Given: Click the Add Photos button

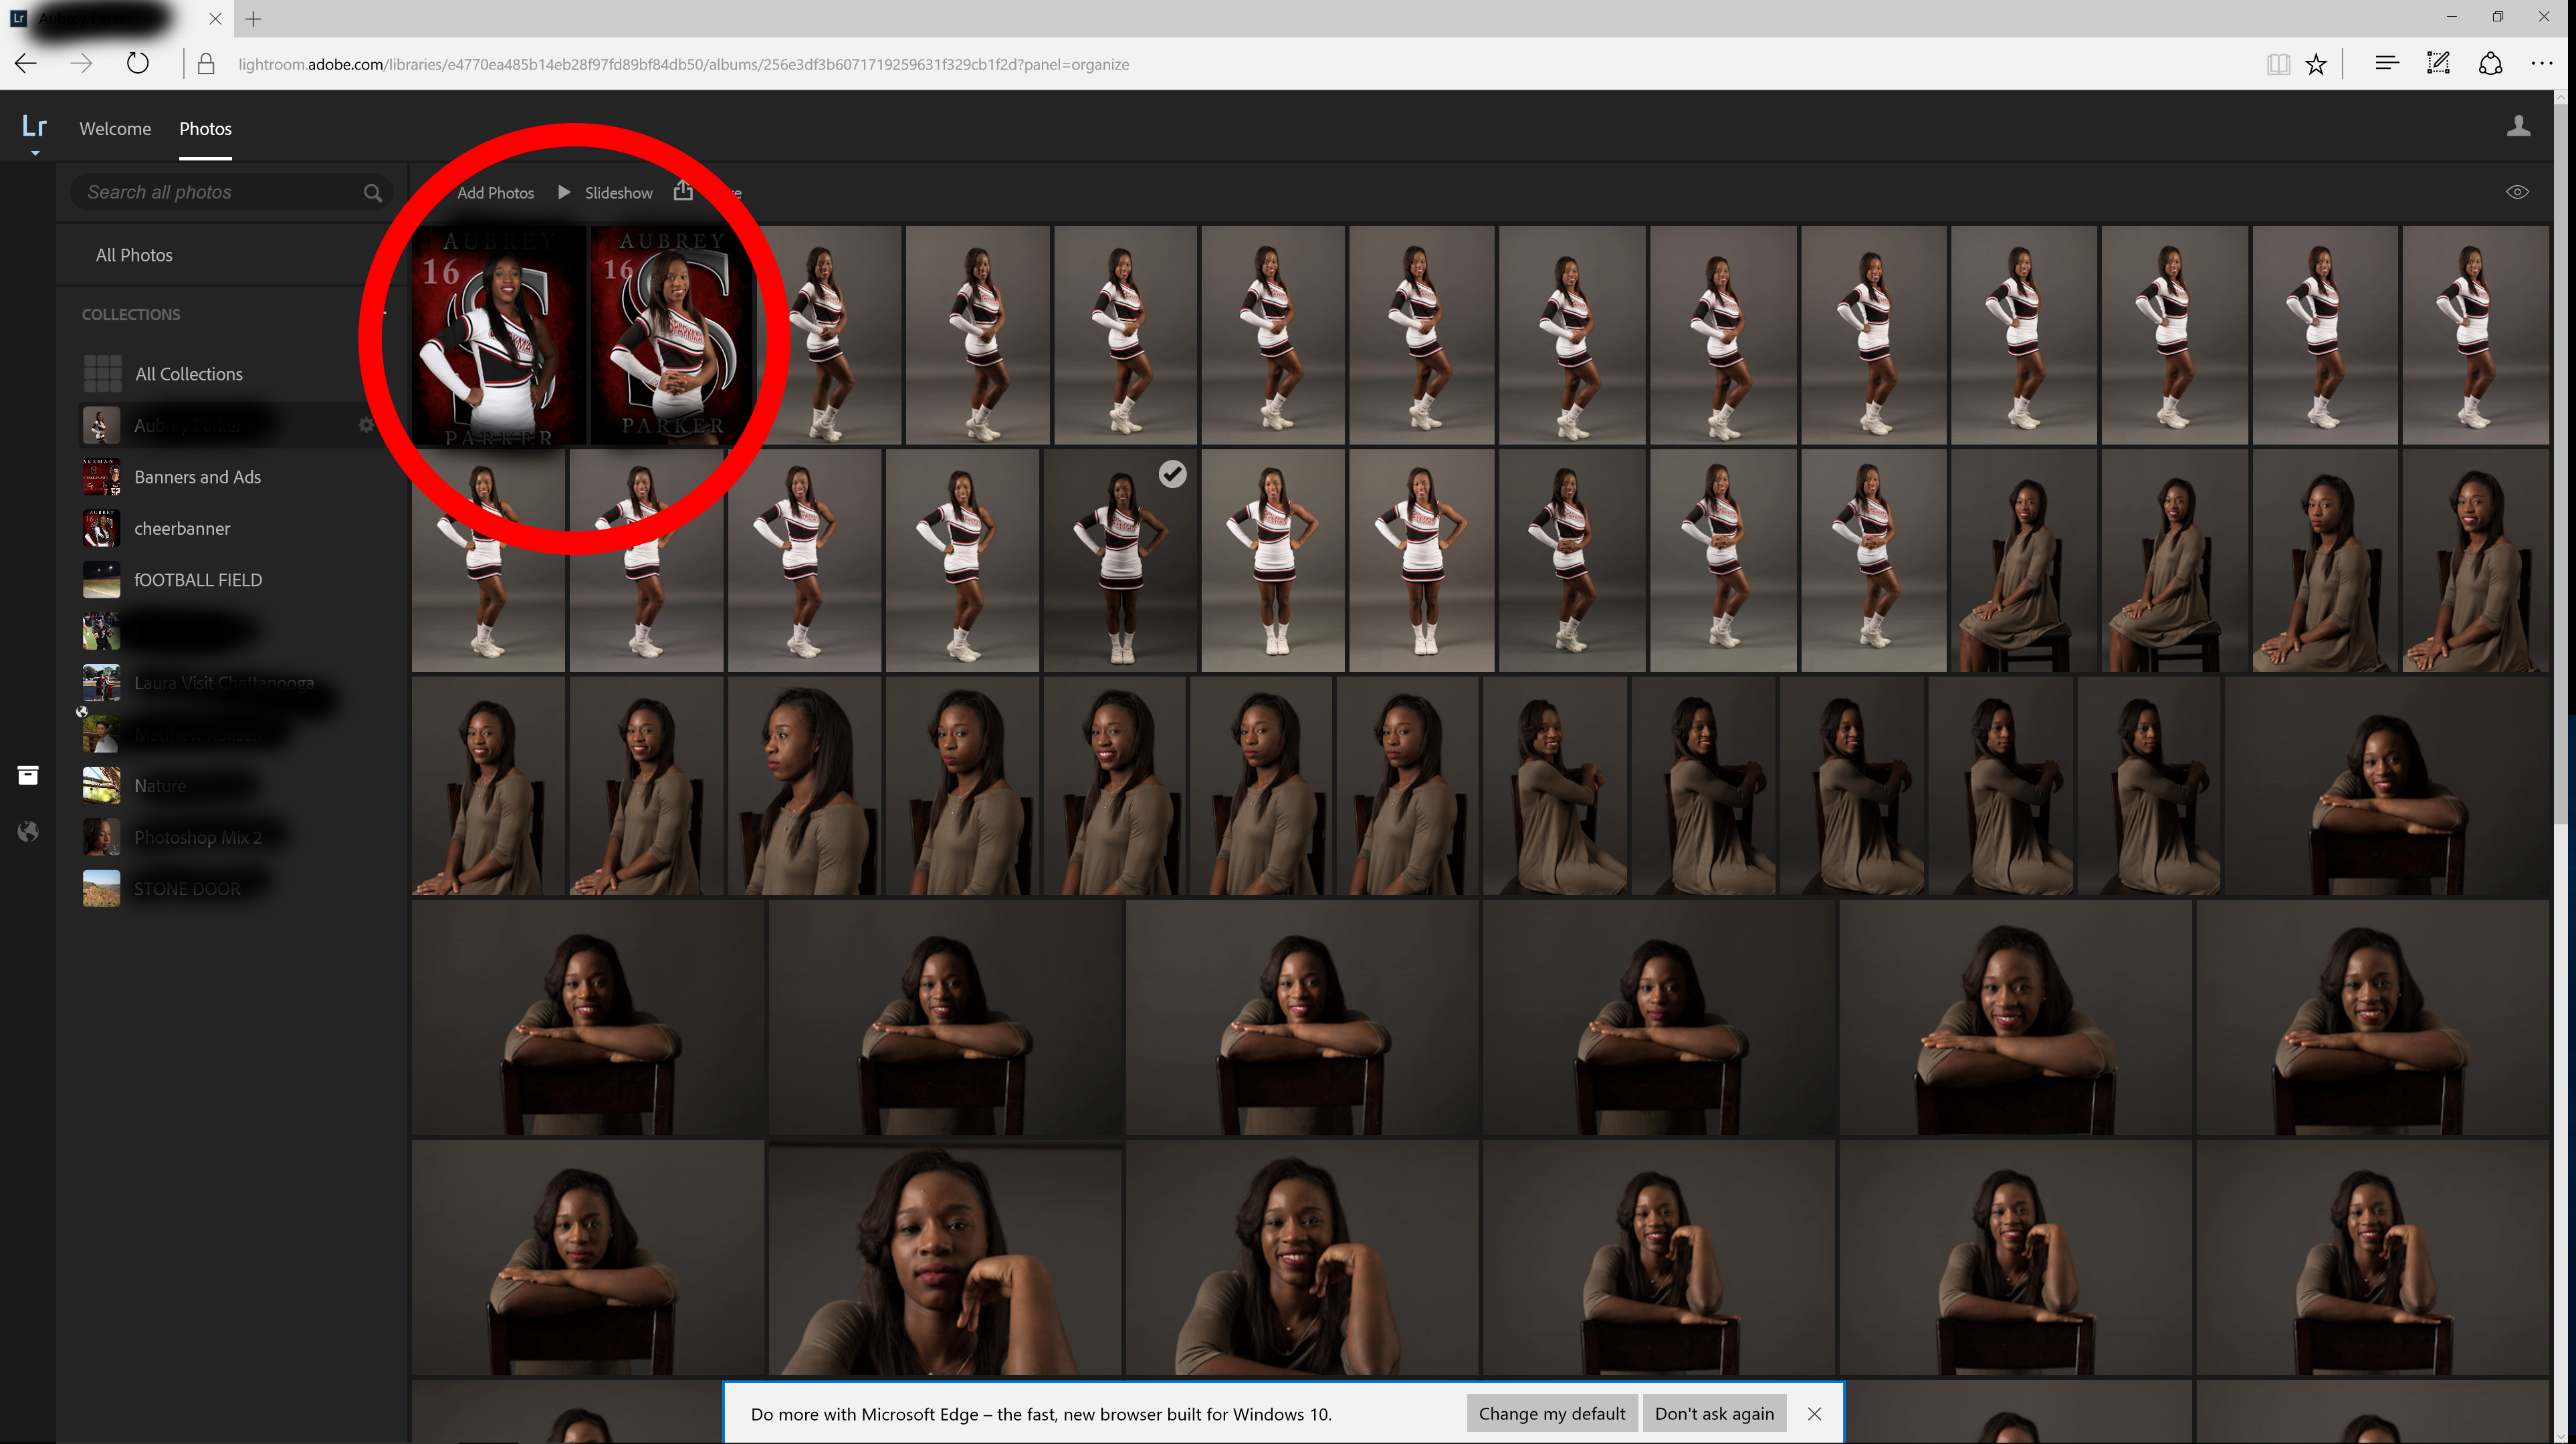Looking at the screenshot, I should (495, 193).
